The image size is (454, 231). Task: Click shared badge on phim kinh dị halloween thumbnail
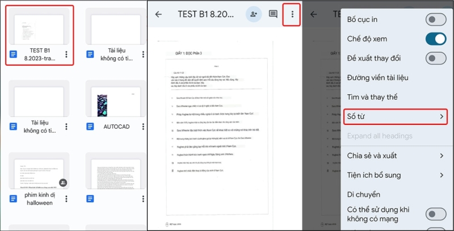coord(63,183)
